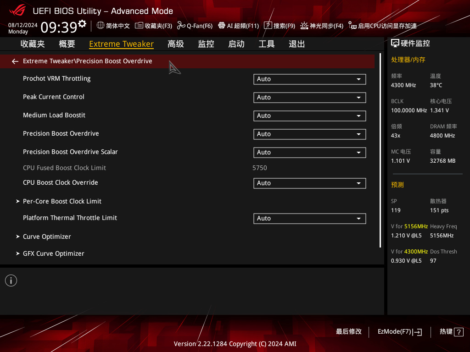
Task: Switch to the 高级 tab
Action: click(176, 44)
